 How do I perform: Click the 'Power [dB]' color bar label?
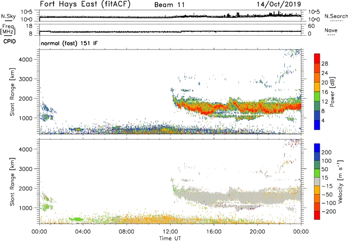pos(332,92)
